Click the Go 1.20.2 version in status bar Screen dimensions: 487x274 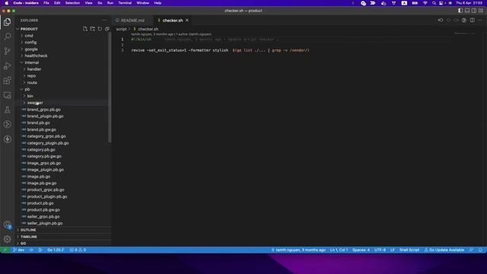[56, 250]
